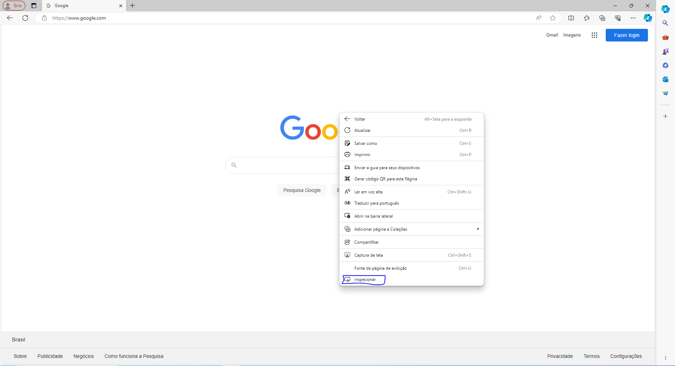The image size is (675, 366).
Task: Open Como funciona a Pesquisa link
Action: pos(134,356)
